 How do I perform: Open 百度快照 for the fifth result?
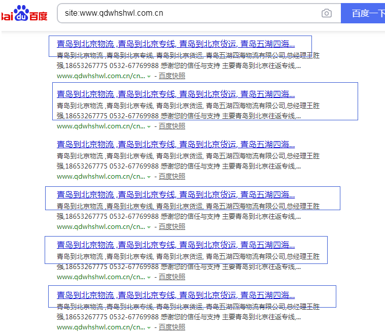[172, 277]
